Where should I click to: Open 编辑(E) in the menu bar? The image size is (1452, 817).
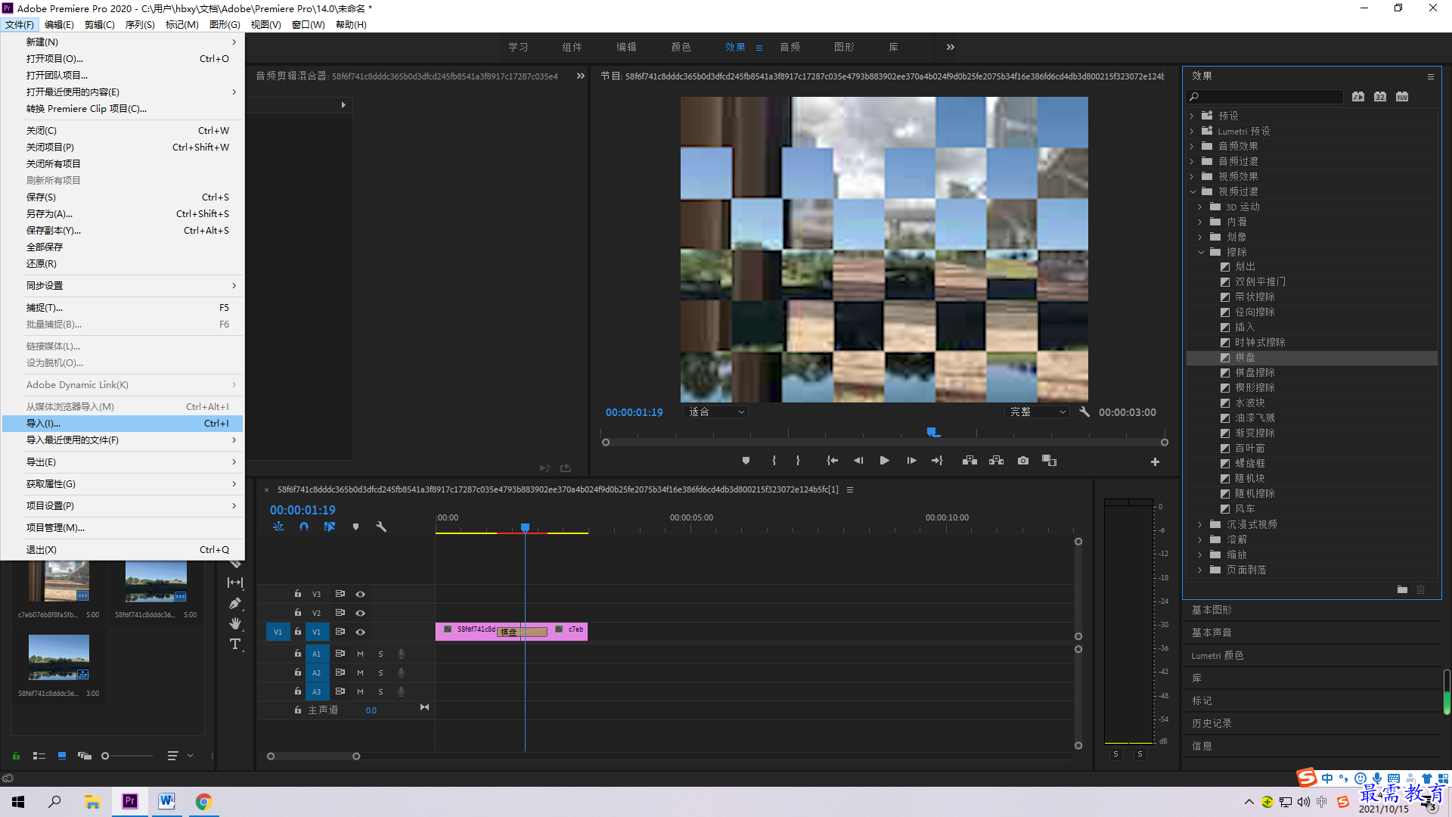(x=59, y=24)
